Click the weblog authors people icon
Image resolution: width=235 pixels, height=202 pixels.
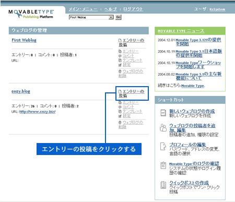163,127
